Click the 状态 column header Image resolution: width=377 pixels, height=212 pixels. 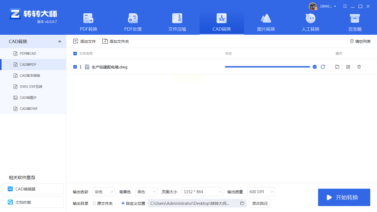pos(229,54)
